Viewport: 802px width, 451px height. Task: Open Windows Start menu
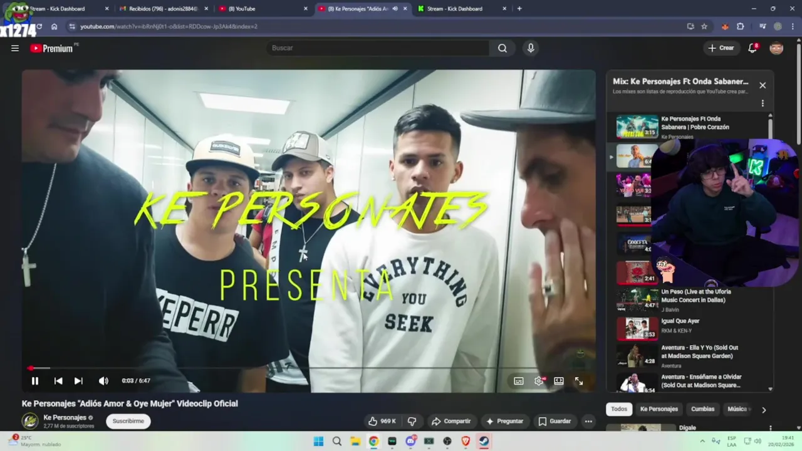click(318, 441)
